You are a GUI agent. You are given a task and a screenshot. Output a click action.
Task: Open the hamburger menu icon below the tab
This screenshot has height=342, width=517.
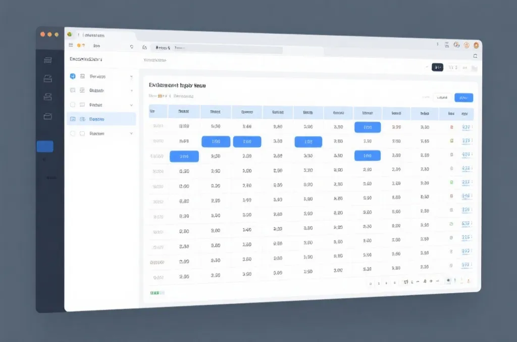(71, 45)
